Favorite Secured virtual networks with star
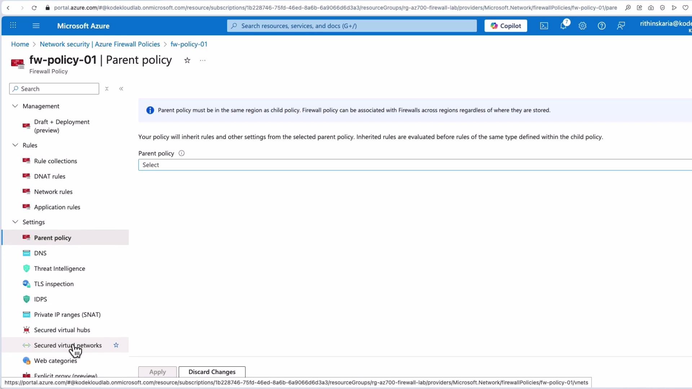692x389 pixels. coord(116,345)
